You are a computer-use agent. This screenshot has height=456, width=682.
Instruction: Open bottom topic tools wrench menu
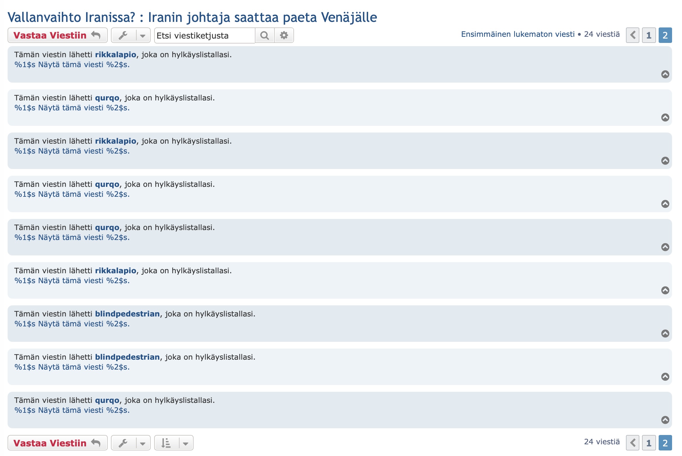(x=131, y=443)
